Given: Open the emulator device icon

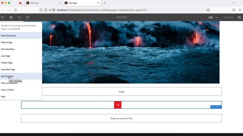Looking at the screenshot, I should (x=28, y=17).
